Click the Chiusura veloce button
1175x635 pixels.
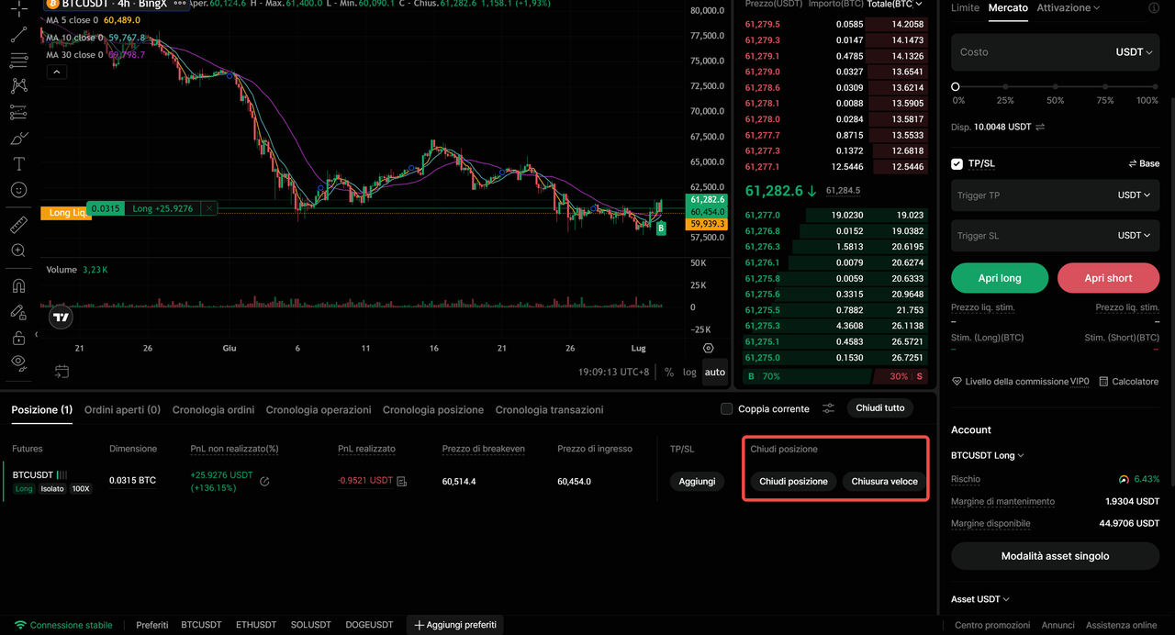(885, 482)
